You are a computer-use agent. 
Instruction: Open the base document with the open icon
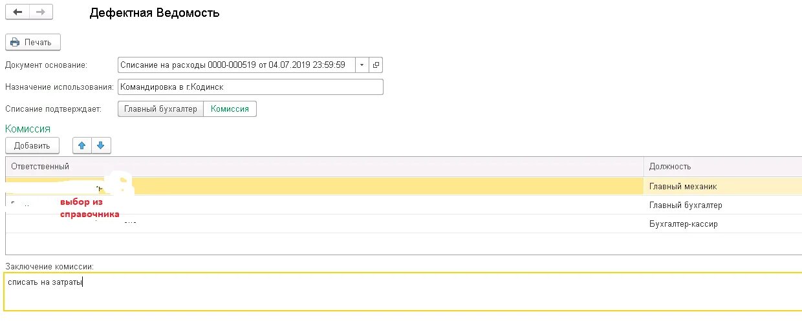376,65
